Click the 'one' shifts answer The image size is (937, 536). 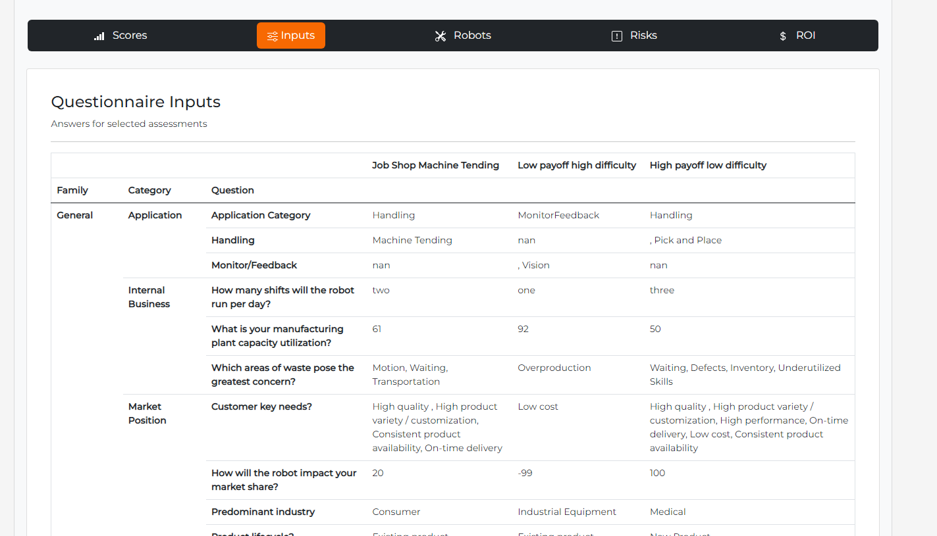click(x=526, y=290)
